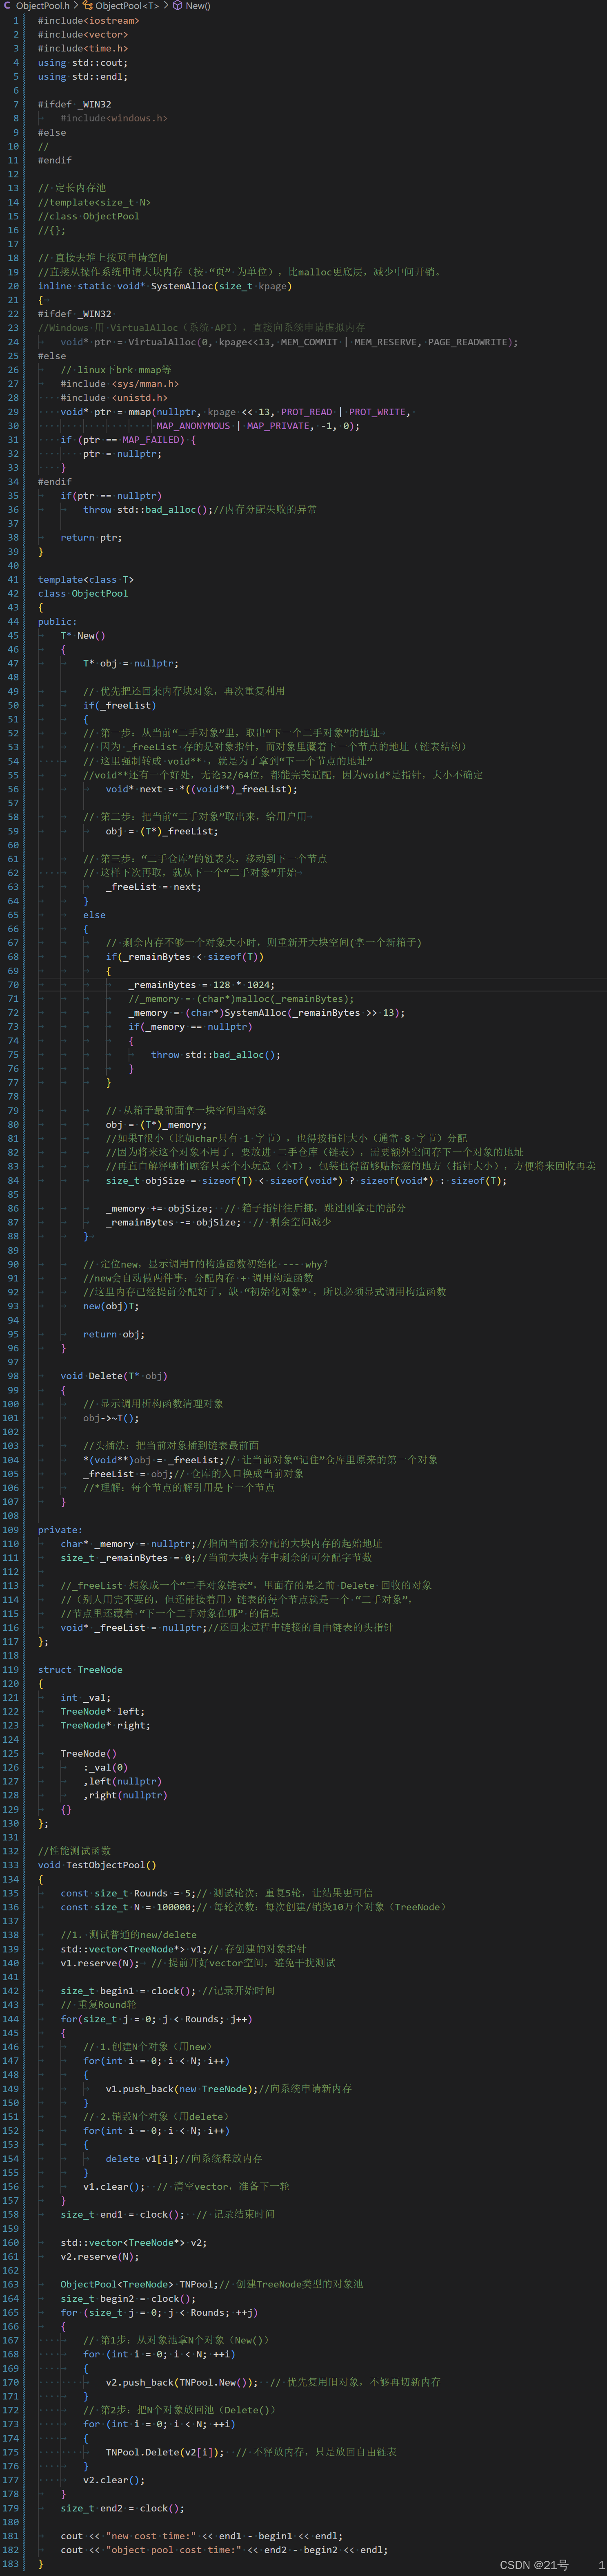The height and width of the screenshot is (2576, 607).
Task: Open ObjectPool.h breadcrumb item
Action: pos(43,6)
